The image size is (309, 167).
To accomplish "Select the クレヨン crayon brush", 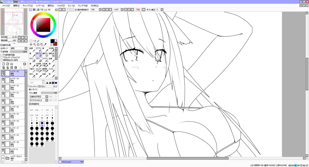I will (x=52, y=71).
